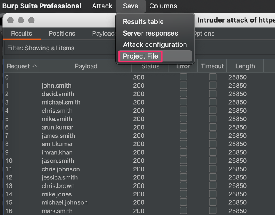
Task: Choose Server responses menu entry
Action: pyautogui.click(x=150, y=33)
